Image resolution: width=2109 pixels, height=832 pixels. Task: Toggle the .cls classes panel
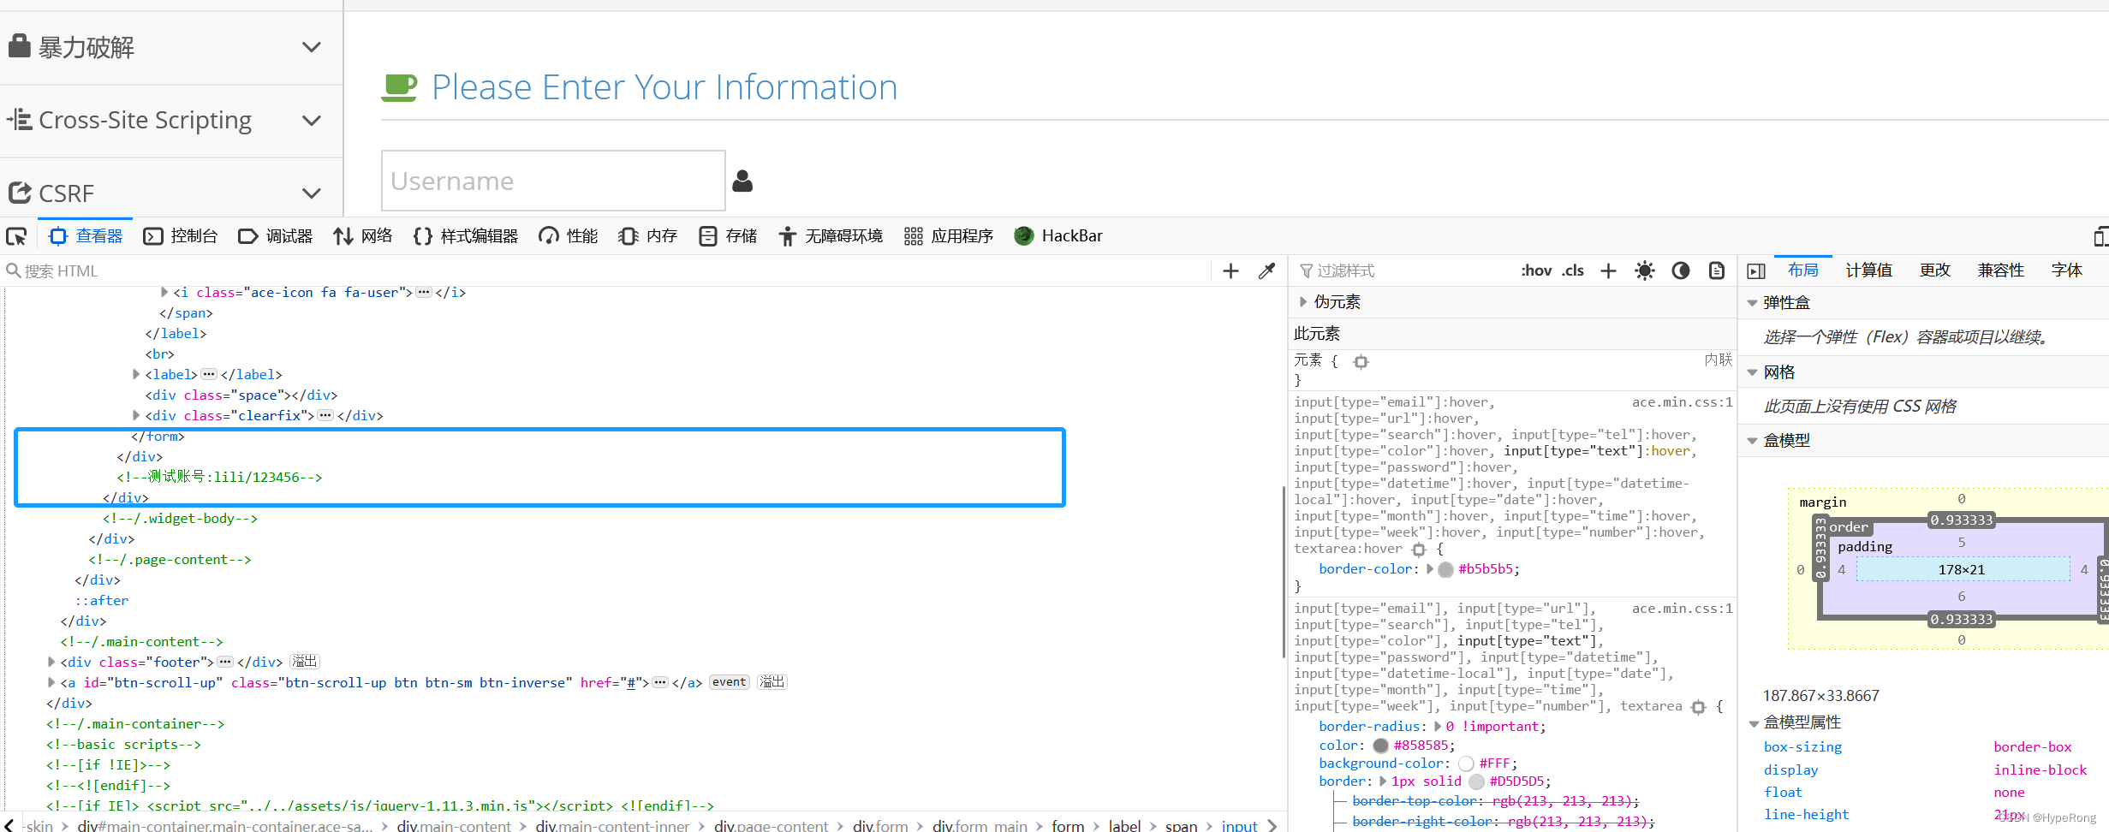[x=1572, y=270]
